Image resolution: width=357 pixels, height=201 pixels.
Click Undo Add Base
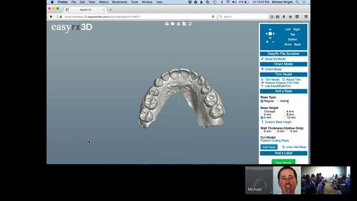(294, 147)
